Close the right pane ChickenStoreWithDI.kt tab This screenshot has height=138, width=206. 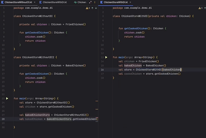(x=130, y=2)
